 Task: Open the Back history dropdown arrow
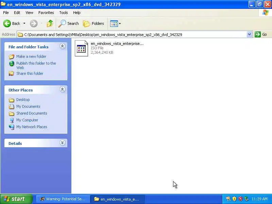coord(24,23)
